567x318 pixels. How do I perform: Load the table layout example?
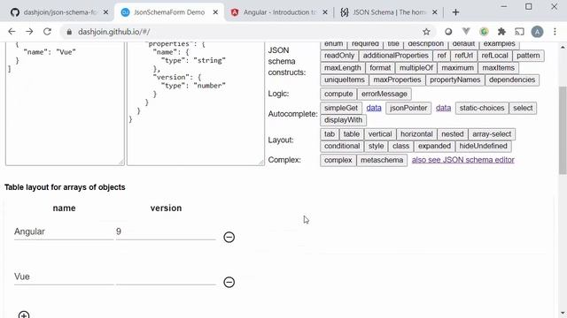click(x=351, y=134)
